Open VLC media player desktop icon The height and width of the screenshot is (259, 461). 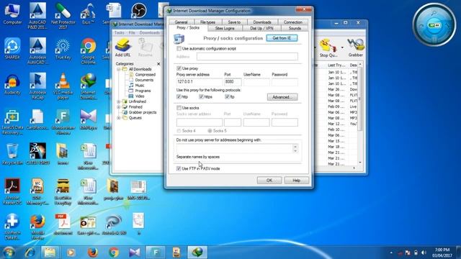[x=63, y=86]
